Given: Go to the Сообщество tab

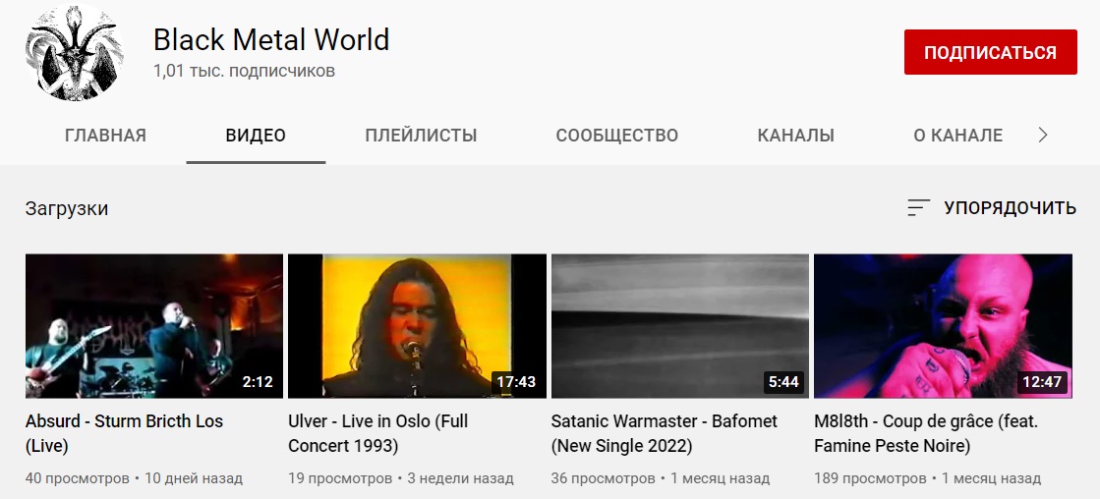Looking at the screenshot, I should [x=616, y=136].
